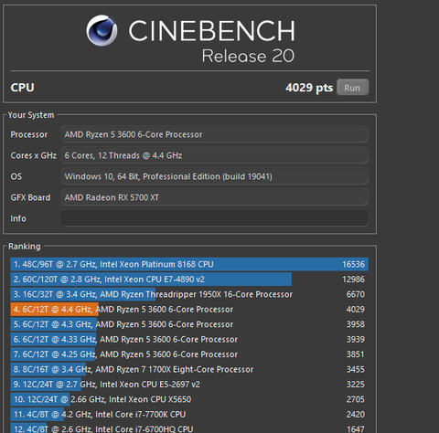This screenshot has height=433, width=439.
Task: Select ranking row 6 Ryzen 5 3600 at 4.33 GHz
Action: pos(189,339)
